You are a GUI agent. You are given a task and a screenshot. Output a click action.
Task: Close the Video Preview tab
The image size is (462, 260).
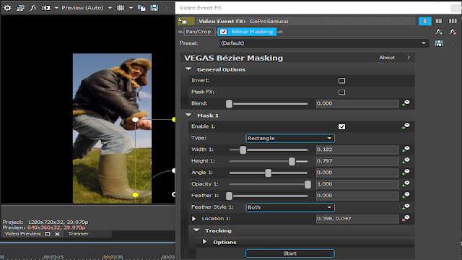(57, 234)
